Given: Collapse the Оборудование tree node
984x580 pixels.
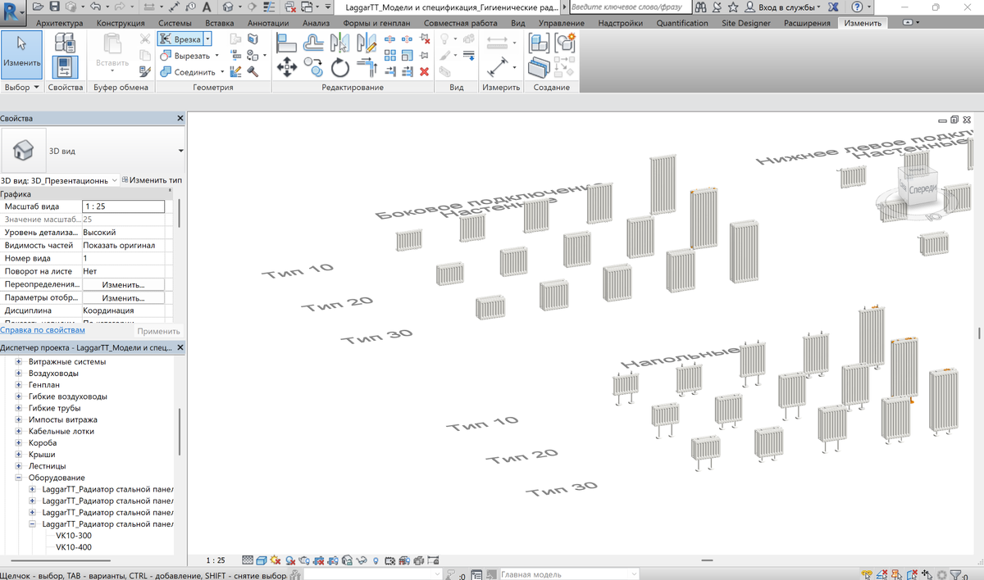Looking at the screenshot, I should point(19,478).
